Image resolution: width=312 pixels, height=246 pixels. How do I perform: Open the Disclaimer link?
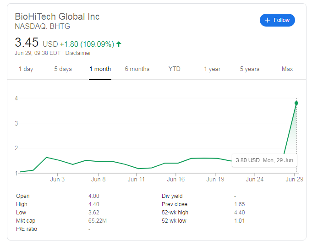78,53
